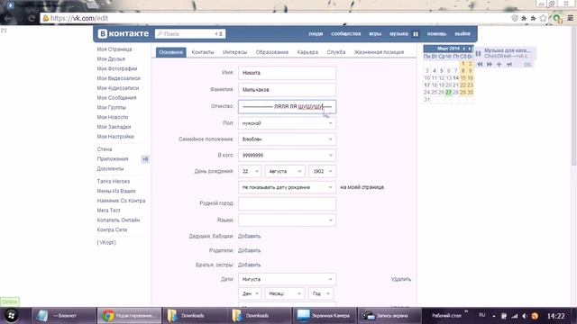Pause music in the VK header
The height and width of the screenshot is (324, 577).
[416, 34]
